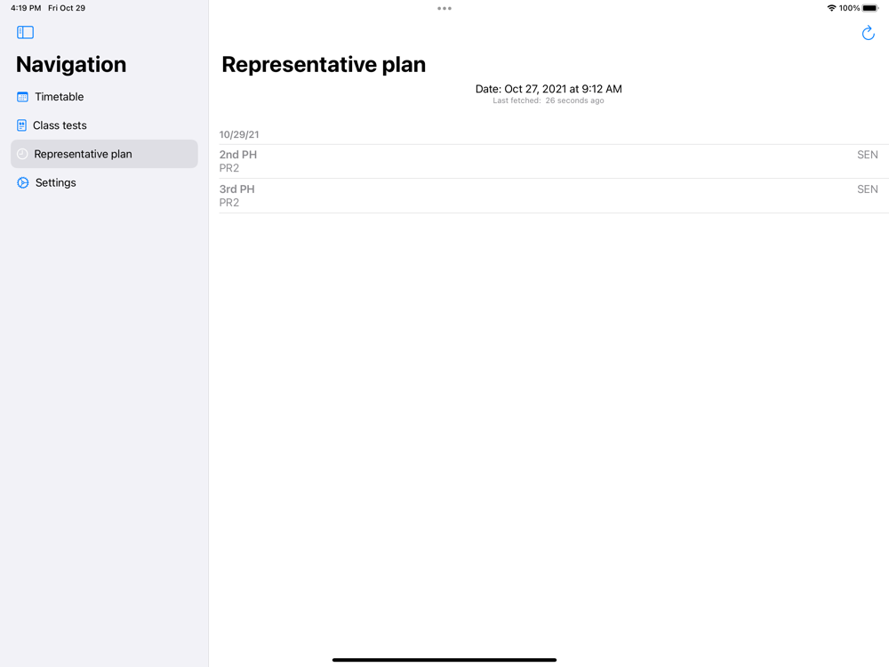Select the 3rd PH entry row

(549, 196)
